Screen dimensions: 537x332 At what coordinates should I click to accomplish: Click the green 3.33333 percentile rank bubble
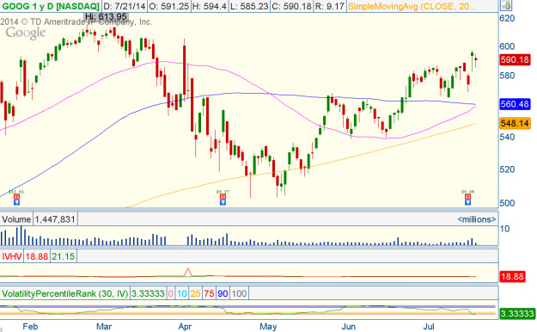click(516, 313)
